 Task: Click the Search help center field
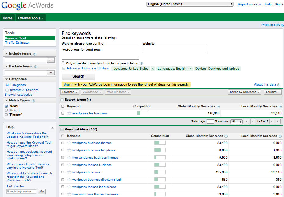pyautogui.click(x=21, y=192)
